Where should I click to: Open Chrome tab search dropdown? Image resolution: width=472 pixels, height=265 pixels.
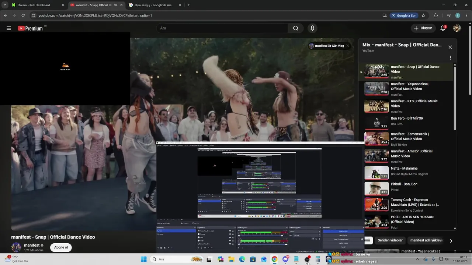pyautogui.click(x=5, y=5)
